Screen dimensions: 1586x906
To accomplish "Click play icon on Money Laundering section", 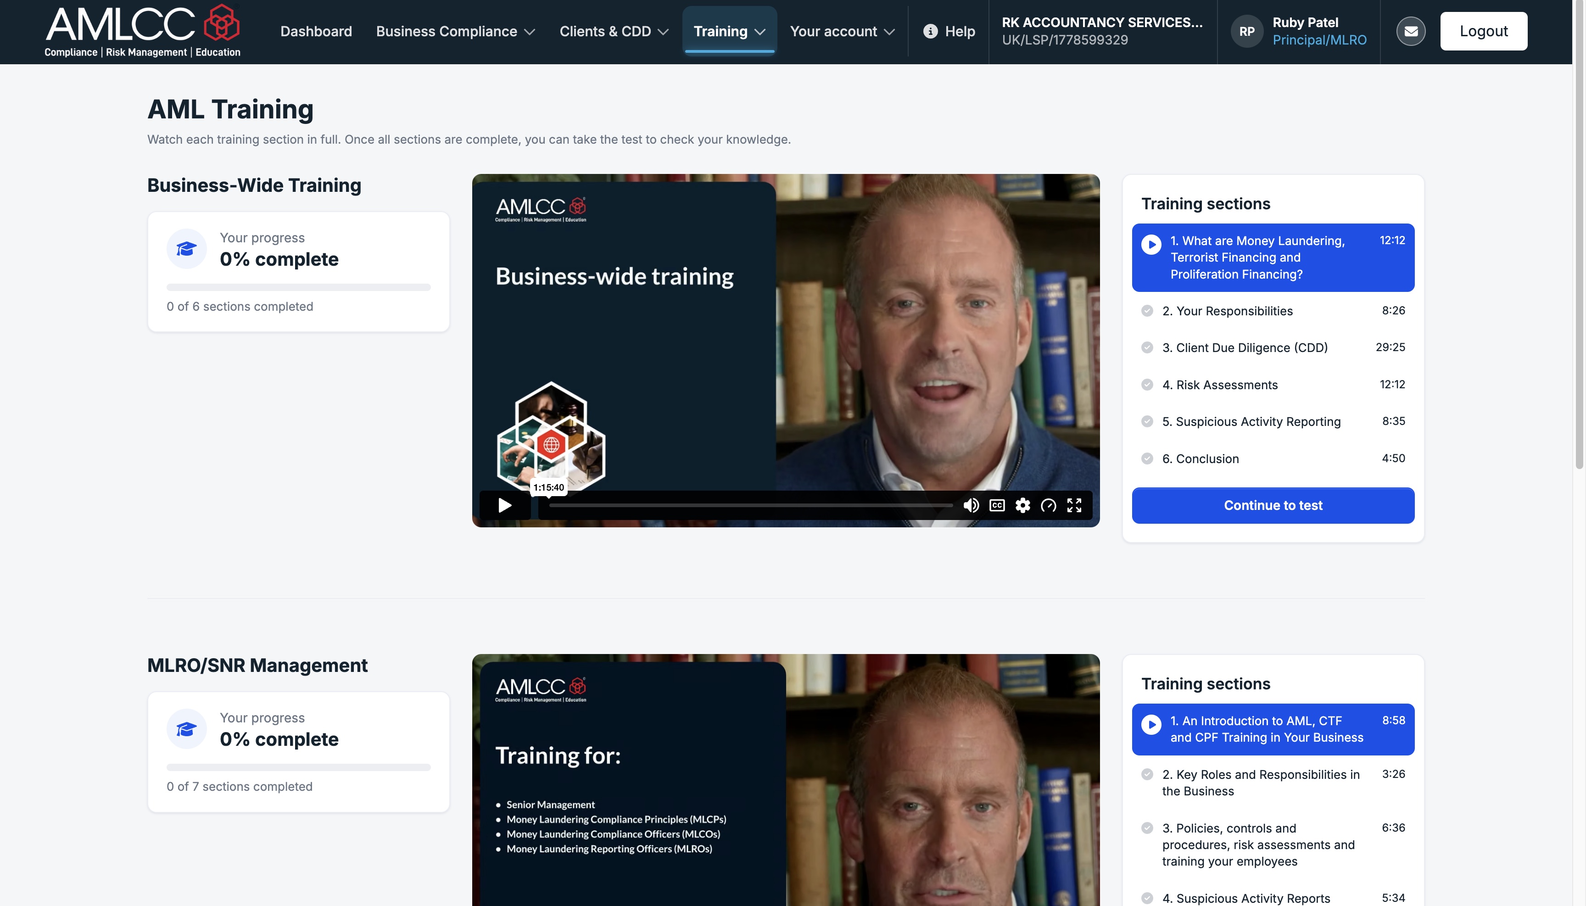I will [1151, 245].
